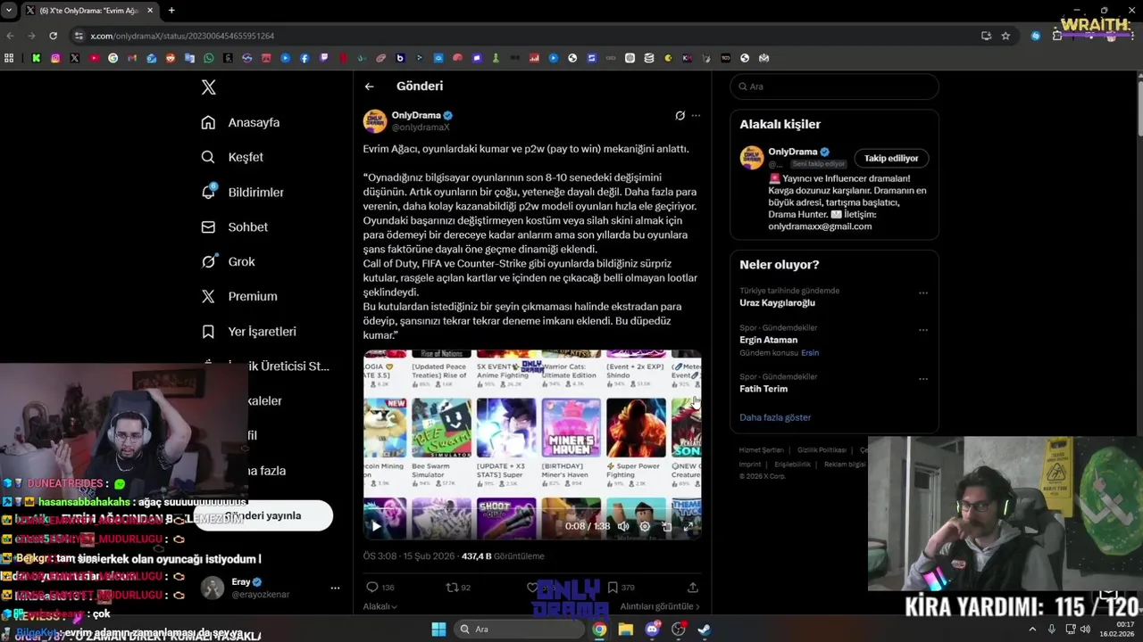Open Eray account three-dot menu

[335, 588]
